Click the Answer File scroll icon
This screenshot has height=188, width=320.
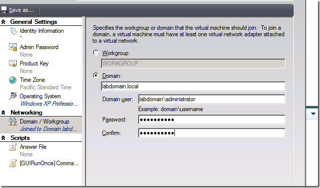coord(13,147)
